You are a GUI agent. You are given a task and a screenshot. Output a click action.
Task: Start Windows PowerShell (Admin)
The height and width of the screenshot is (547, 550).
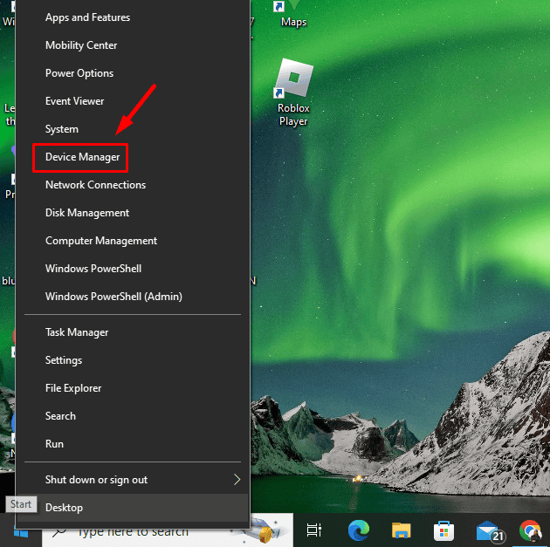(133, 297)
